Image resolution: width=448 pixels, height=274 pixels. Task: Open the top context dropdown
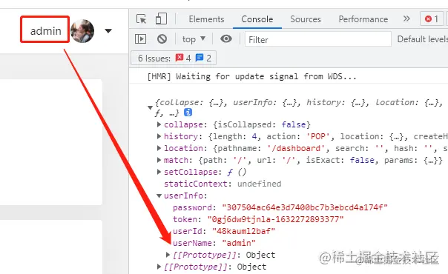[194, 39]
